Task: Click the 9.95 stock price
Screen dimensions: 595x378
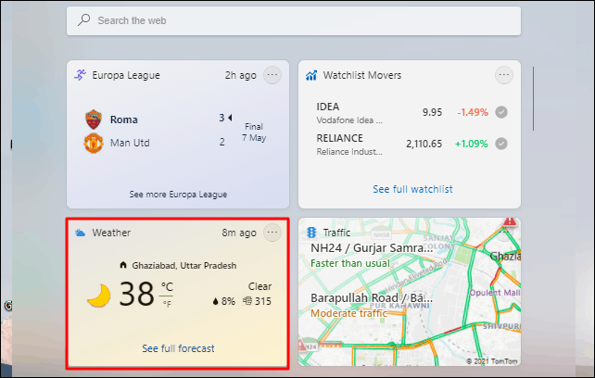Action: [x=432, y=112]
